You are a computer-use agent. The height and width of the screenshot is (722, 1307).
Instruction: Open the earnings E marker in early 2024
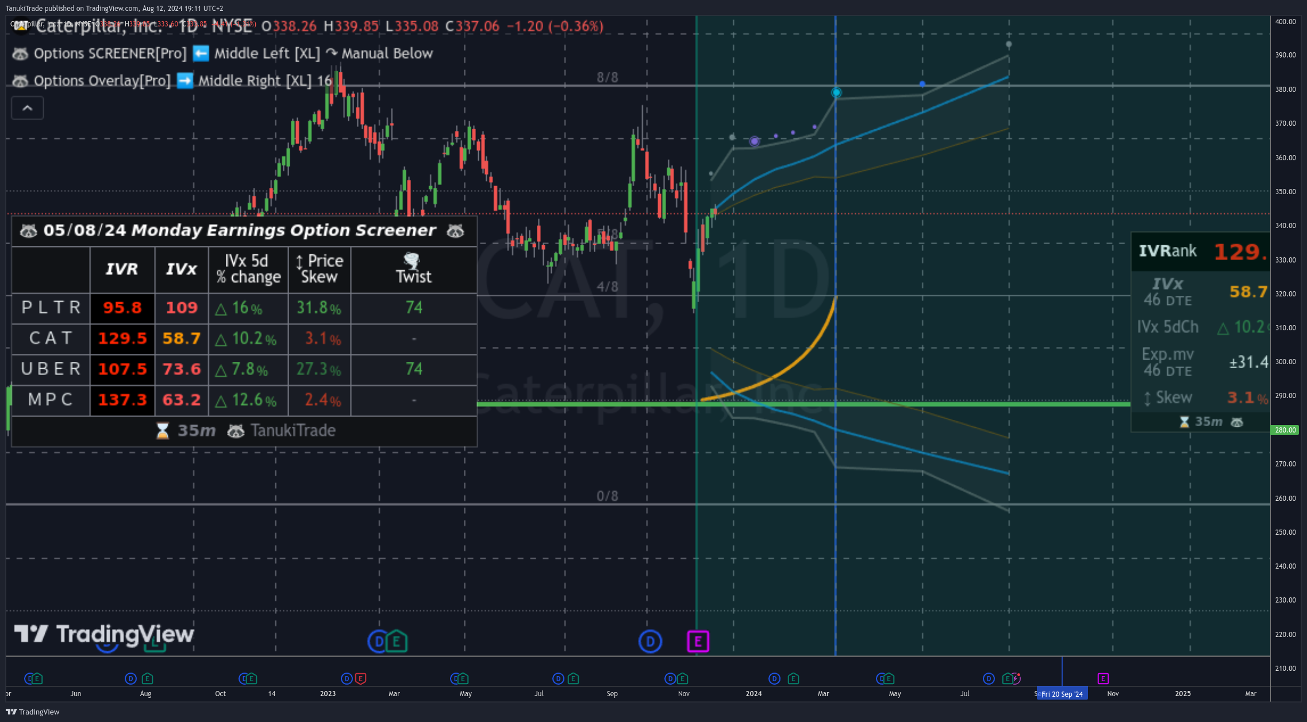click(x=793, y=678)
